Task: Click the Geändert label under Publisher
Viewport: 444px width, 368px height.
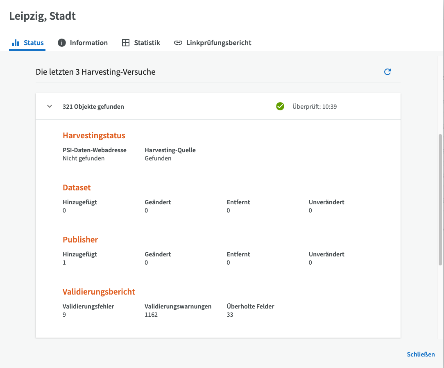Action: [x=158, y=254]
